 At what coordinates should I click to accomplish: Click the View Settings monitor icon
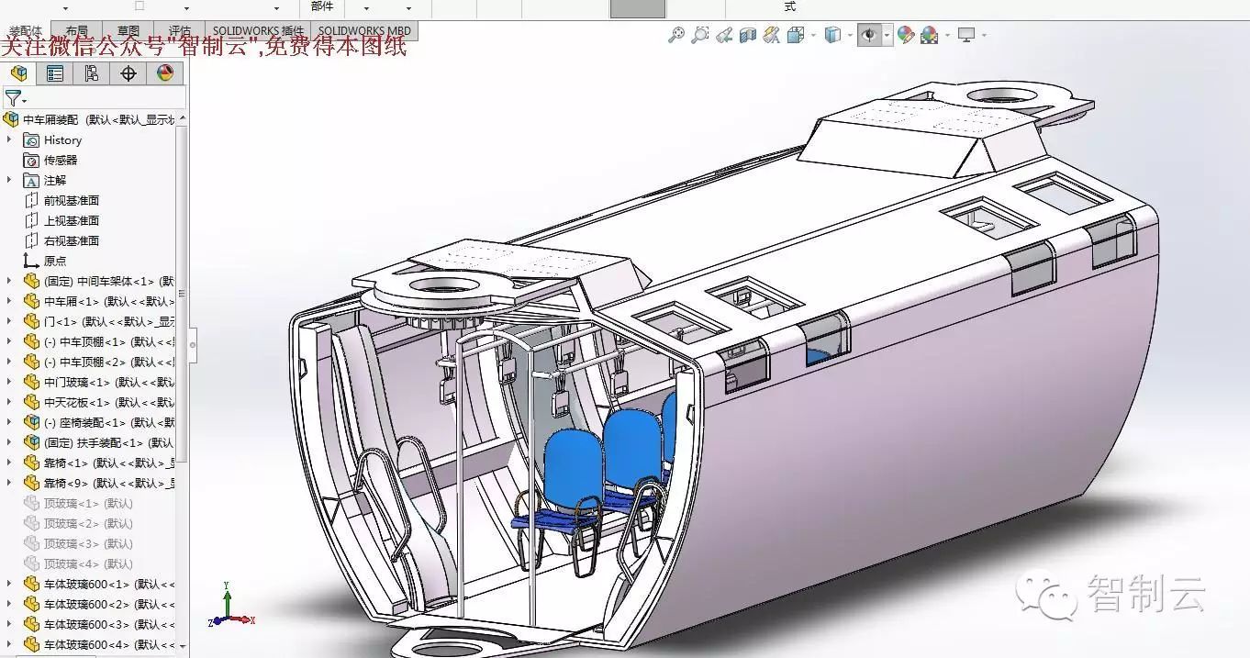[x=965, y=35]
